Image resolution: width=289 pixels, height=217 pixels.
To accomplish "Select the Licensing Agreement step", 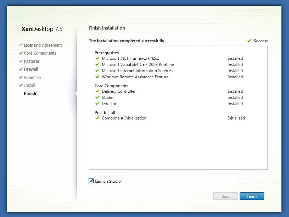I will click(x=43, y=45).
